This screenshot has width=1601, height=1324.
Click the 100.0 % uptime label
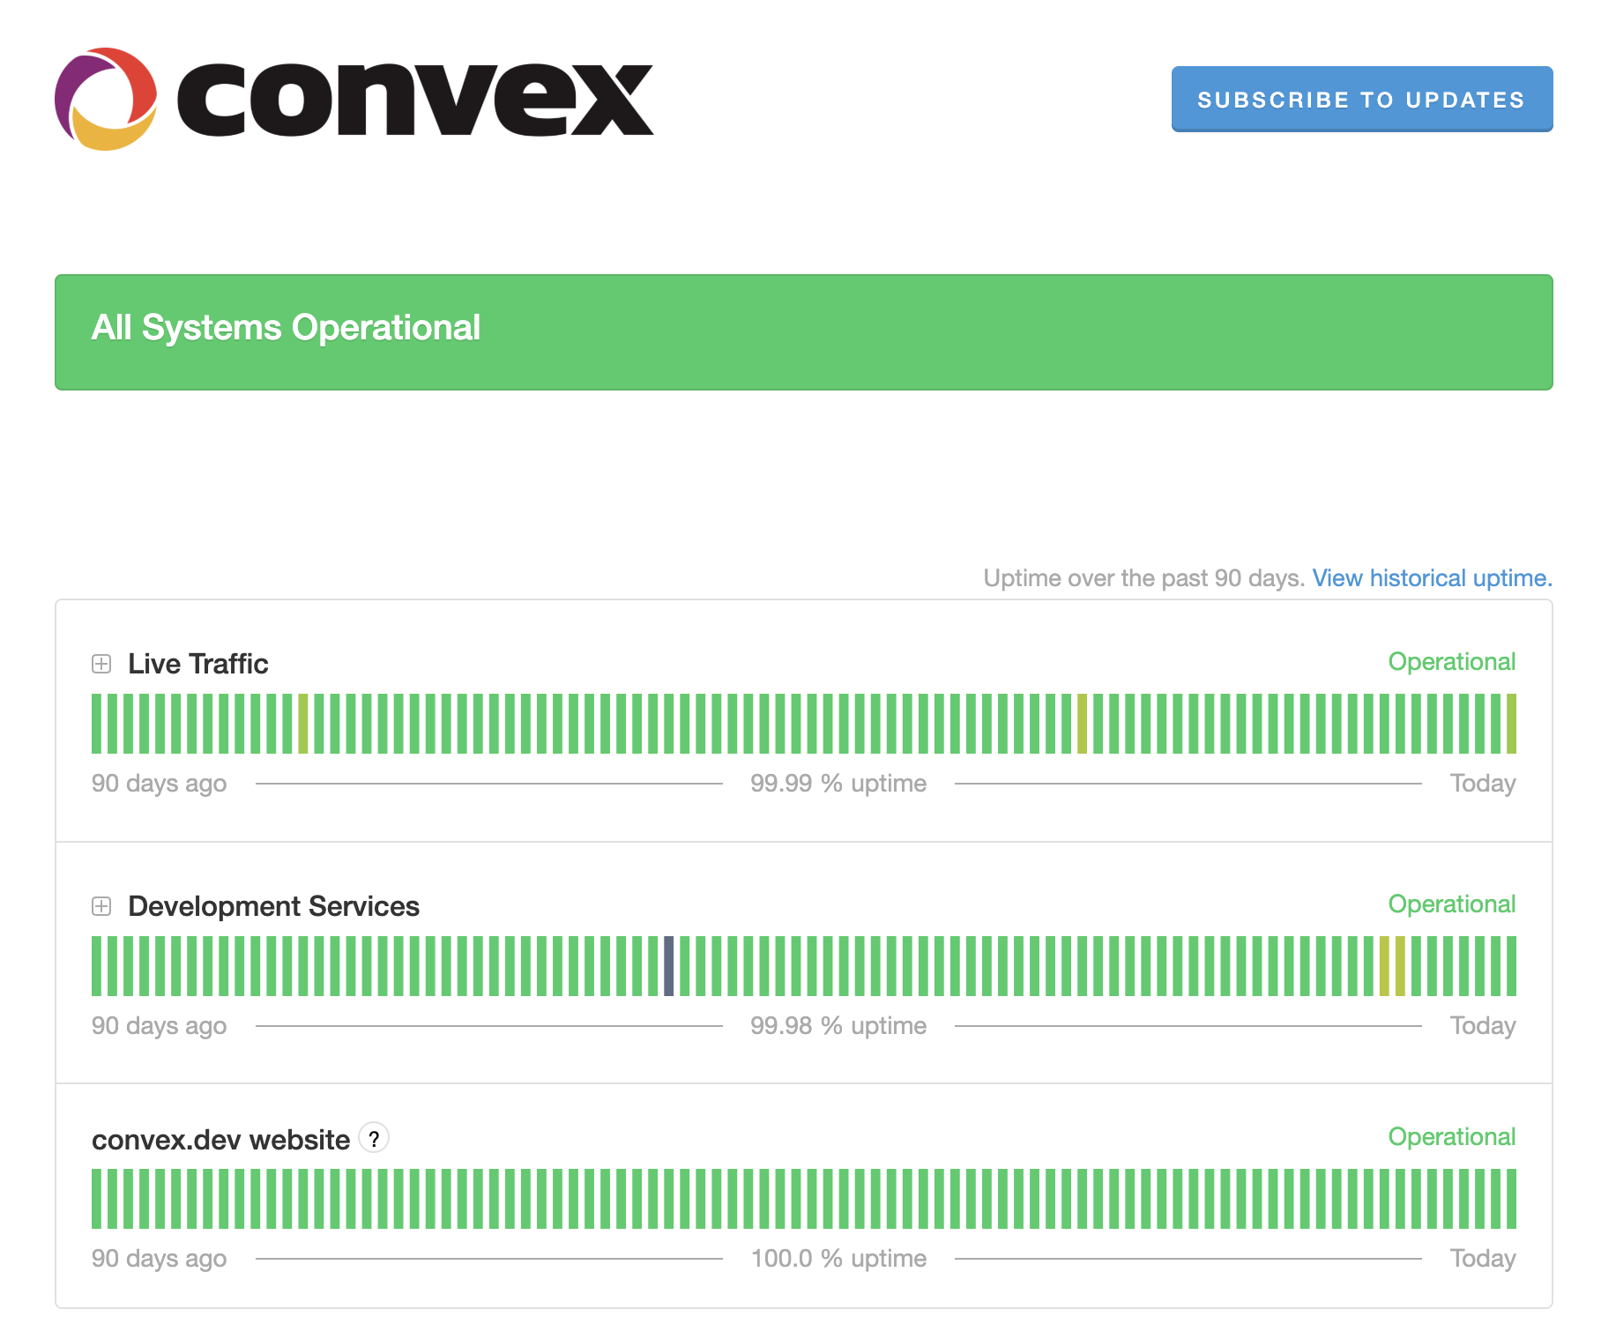(838, 1259)
